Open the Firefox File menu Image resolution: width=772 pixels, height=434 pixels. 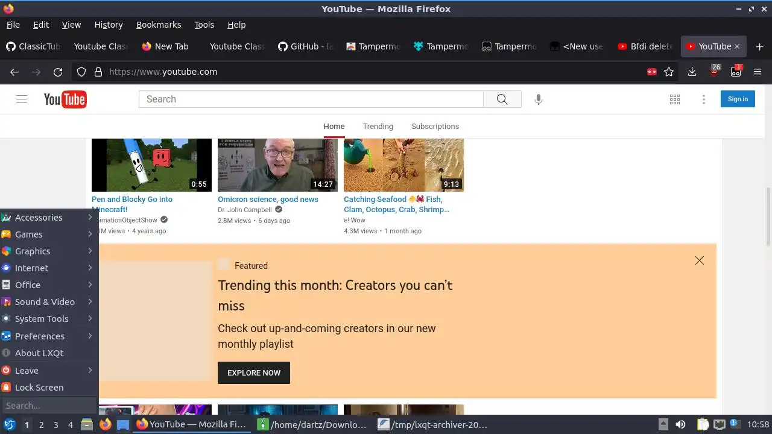(x=13, y=25)
